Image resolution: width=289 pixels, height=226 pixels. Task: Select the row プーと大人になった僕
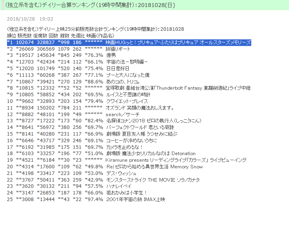click(78, 75)
